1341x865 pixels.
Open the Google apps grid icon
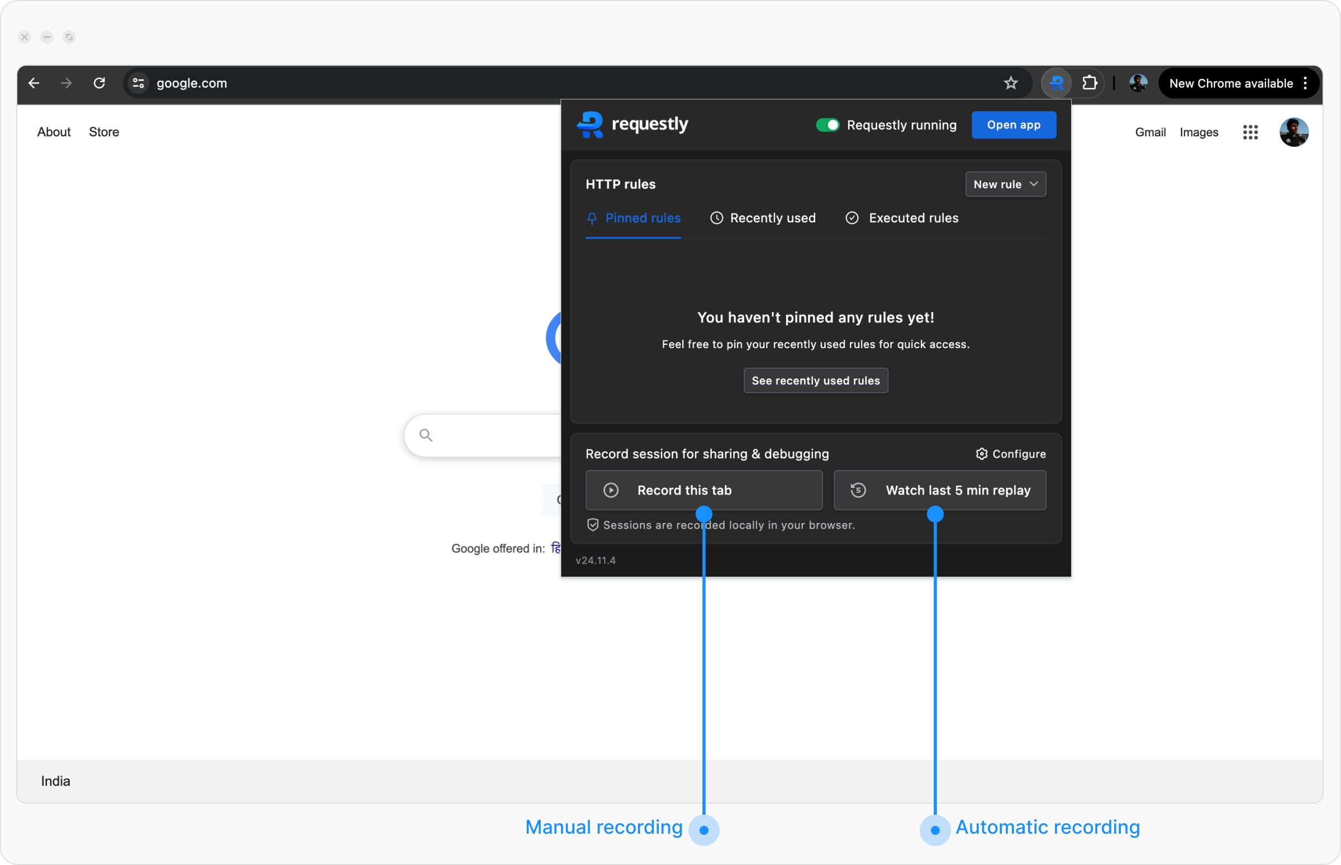click(x=1250, y=132)
